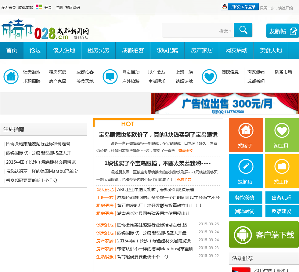Screen dimensions: 299x272
Task: Select the 首页 navigation tab
Action: (12, 50)
